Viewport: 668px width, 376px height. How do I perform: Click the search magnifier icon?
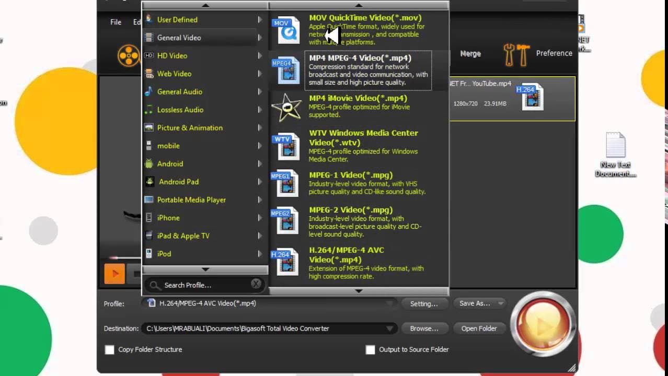pos(154,285)
